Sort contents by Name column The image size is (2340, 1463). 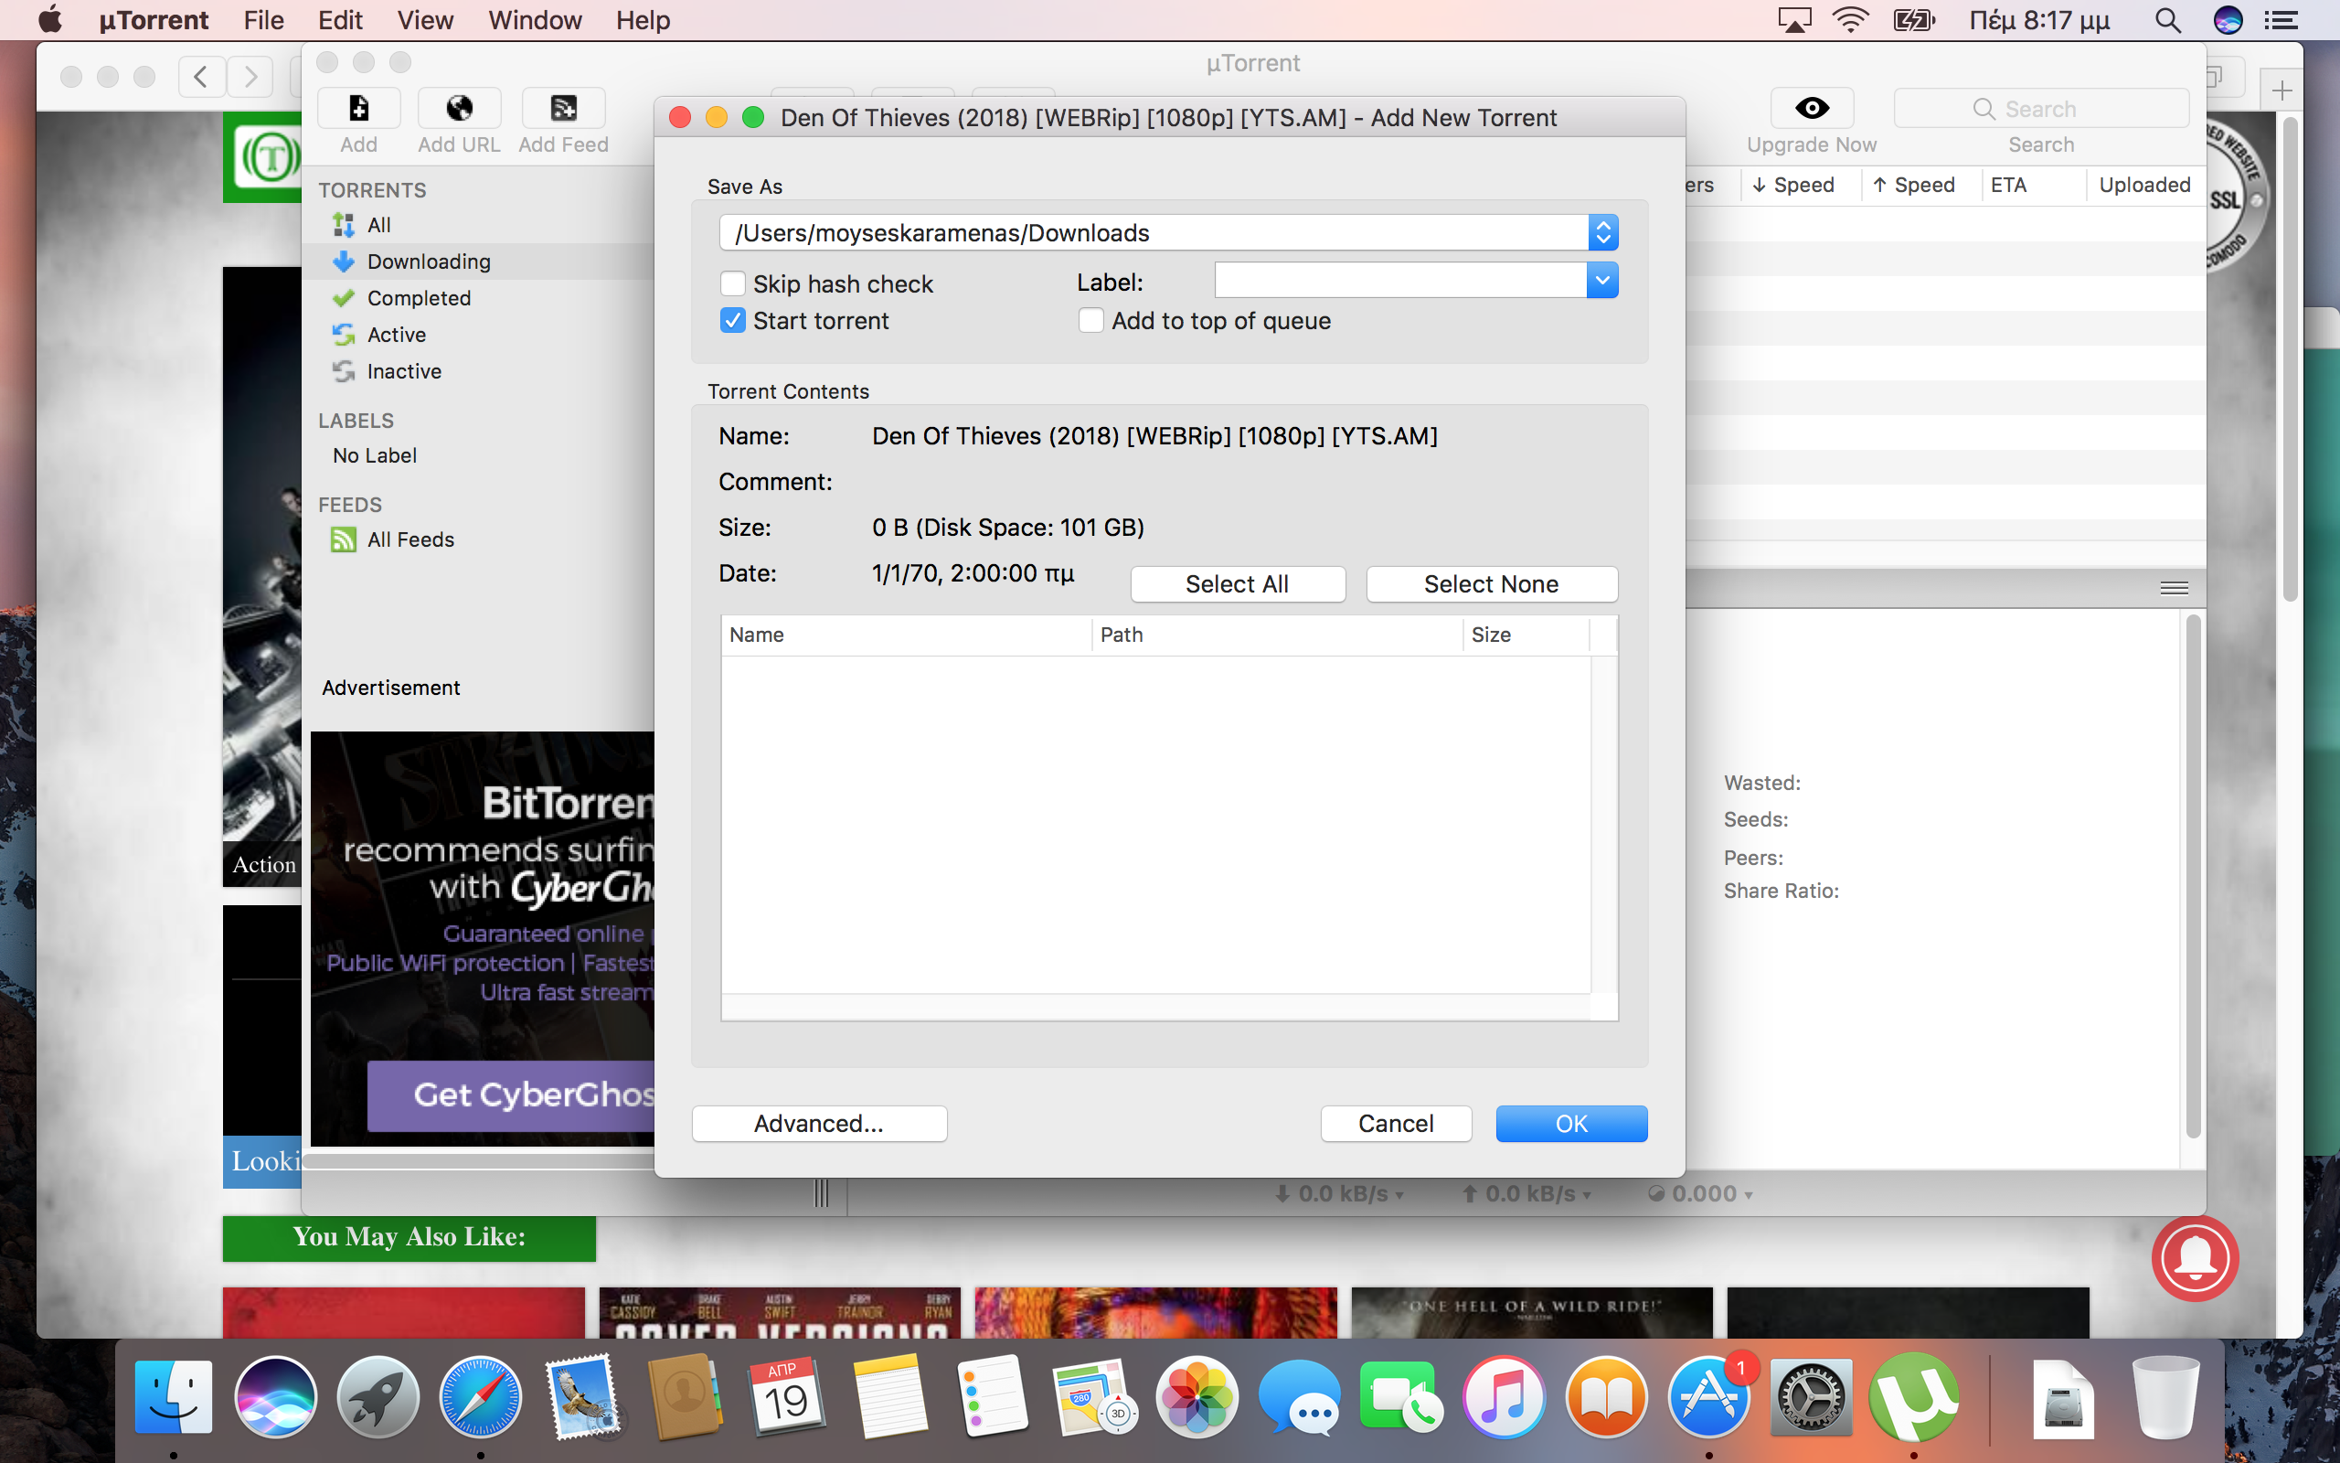point(906,635)
